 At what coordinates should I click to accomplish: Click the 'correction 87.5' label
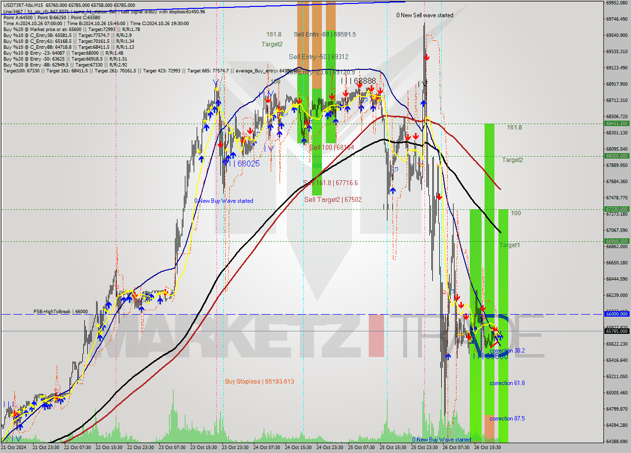[507, 419]
